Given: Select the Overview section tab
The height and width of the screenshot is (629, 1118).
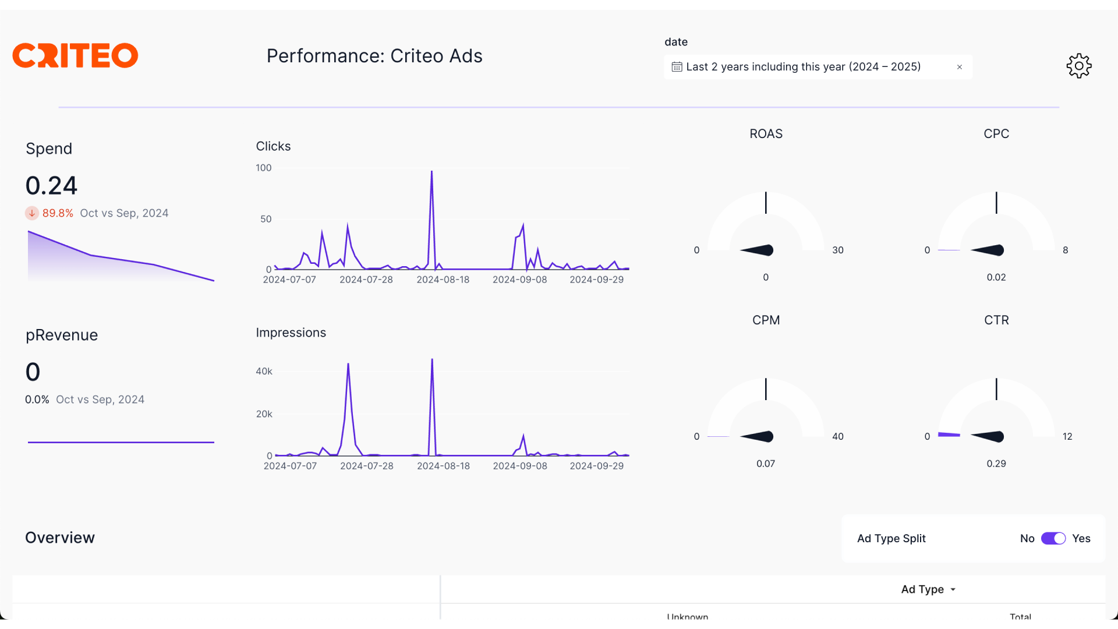Looking at the screenshot, I should [59, 537].
